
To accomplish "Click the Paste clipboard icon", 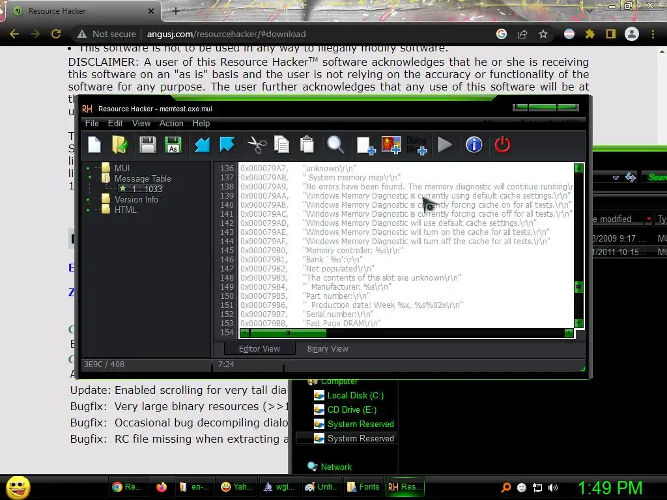I will point(307,145).
